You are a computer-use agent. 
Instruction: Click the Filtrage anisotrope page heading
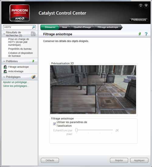(57, 34)
